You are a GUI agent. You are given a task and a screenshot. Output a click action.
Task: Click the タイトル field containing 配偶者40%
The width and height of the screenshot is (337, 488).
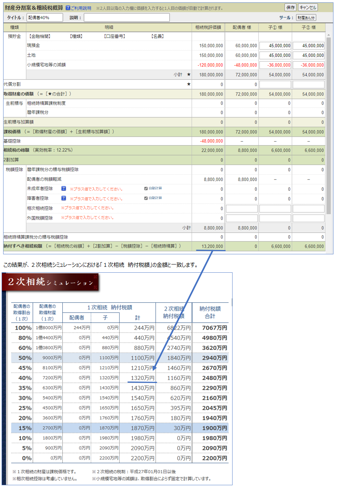click(45, 18)
